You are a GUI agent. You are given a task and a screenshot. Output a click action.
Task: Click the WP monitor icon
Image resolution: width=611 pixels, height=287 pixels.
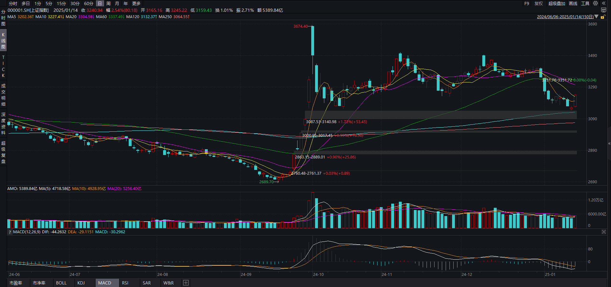pyautogui.click(x=604, y=10)
